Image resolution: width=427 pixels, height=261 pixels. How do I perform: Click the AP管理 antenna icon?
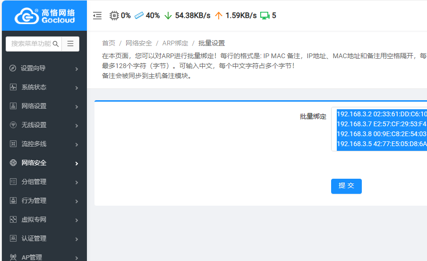pos(13,257)
